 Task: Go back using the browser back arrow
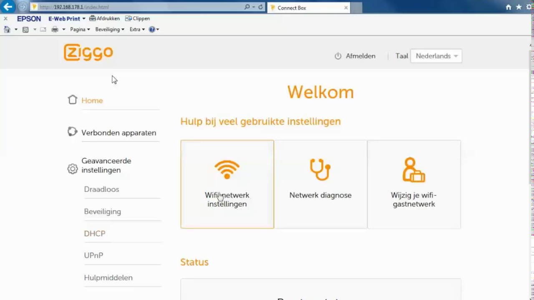tap(8, 7)
